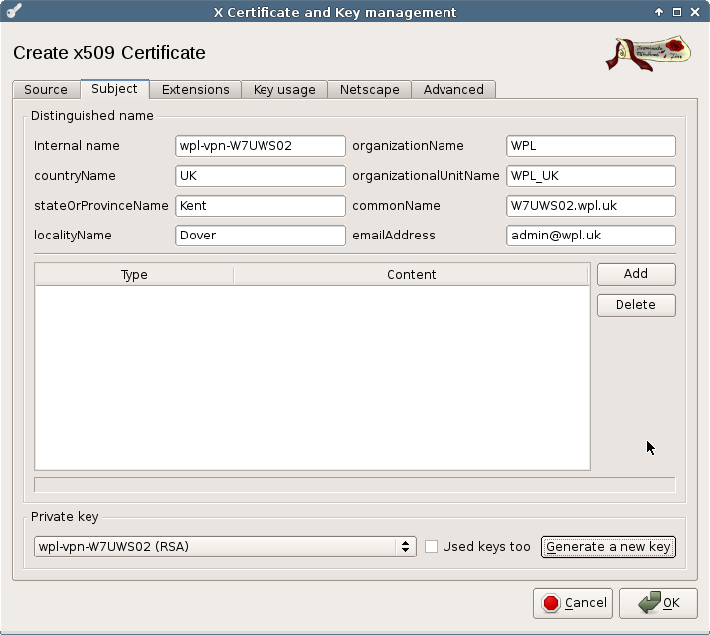This screenshot has width=710, height=635.
Task: Close the XCA window
Action: pyautogui.click(x=695, y=12)
